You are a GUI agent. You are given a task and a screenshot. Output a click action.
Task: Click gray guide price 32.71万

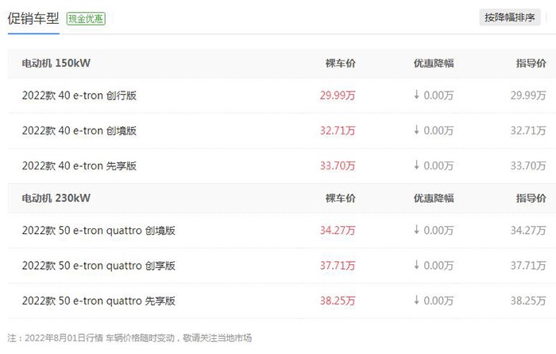[x=528, y=130]
